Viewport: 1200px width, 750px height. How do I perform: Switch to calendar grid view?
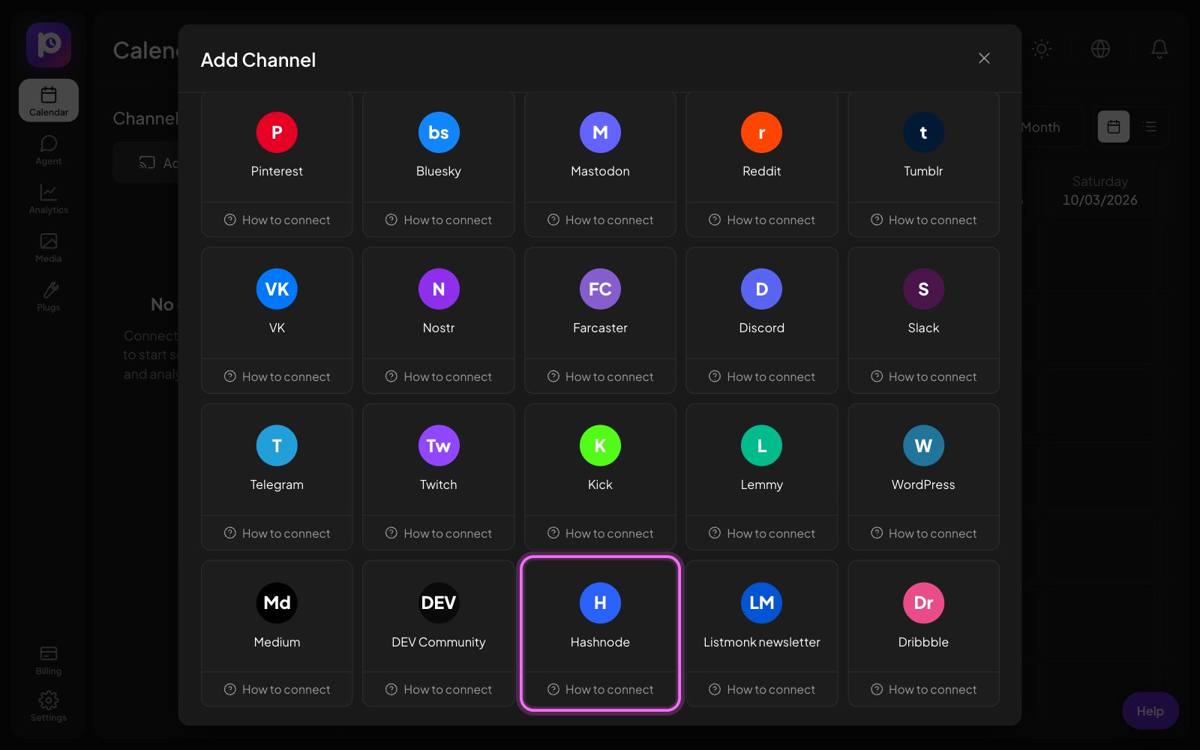pyautogui.click(x=1114, y=127)
